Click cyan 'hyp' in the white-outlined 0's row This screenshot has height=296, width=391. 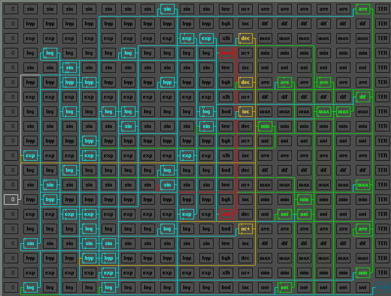(50, 199)
